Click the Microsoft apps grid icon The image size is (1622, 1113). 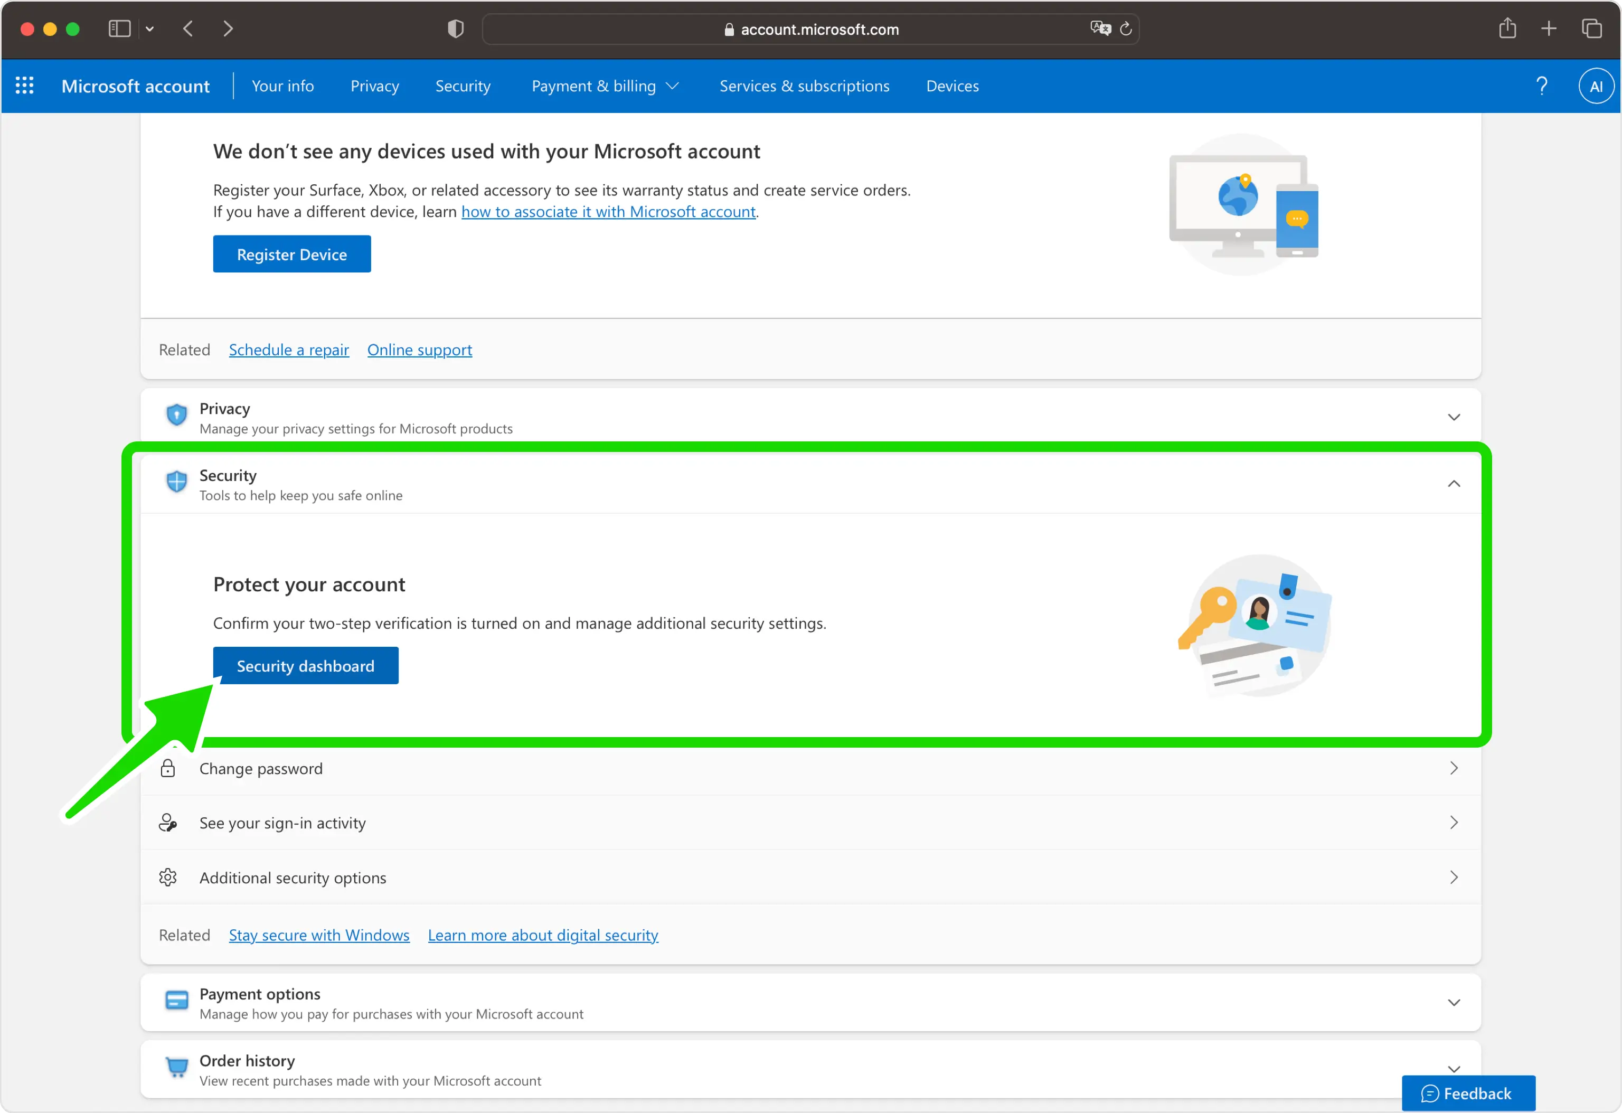coord(22,85)
